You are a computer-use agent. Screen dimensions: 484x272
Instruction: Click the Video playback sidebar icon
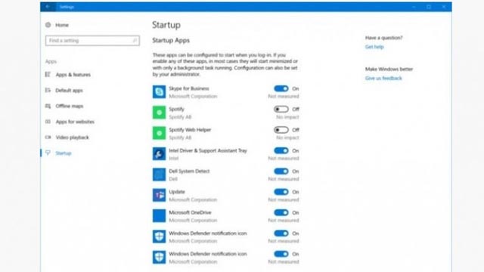pos(48,138)
